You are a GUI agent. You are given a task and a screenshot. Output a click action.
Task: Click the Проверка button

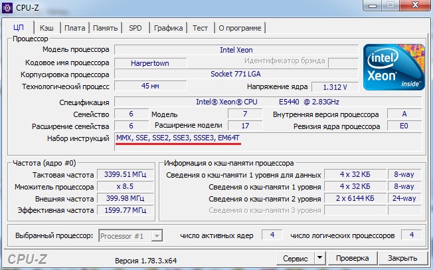point(353,258)
